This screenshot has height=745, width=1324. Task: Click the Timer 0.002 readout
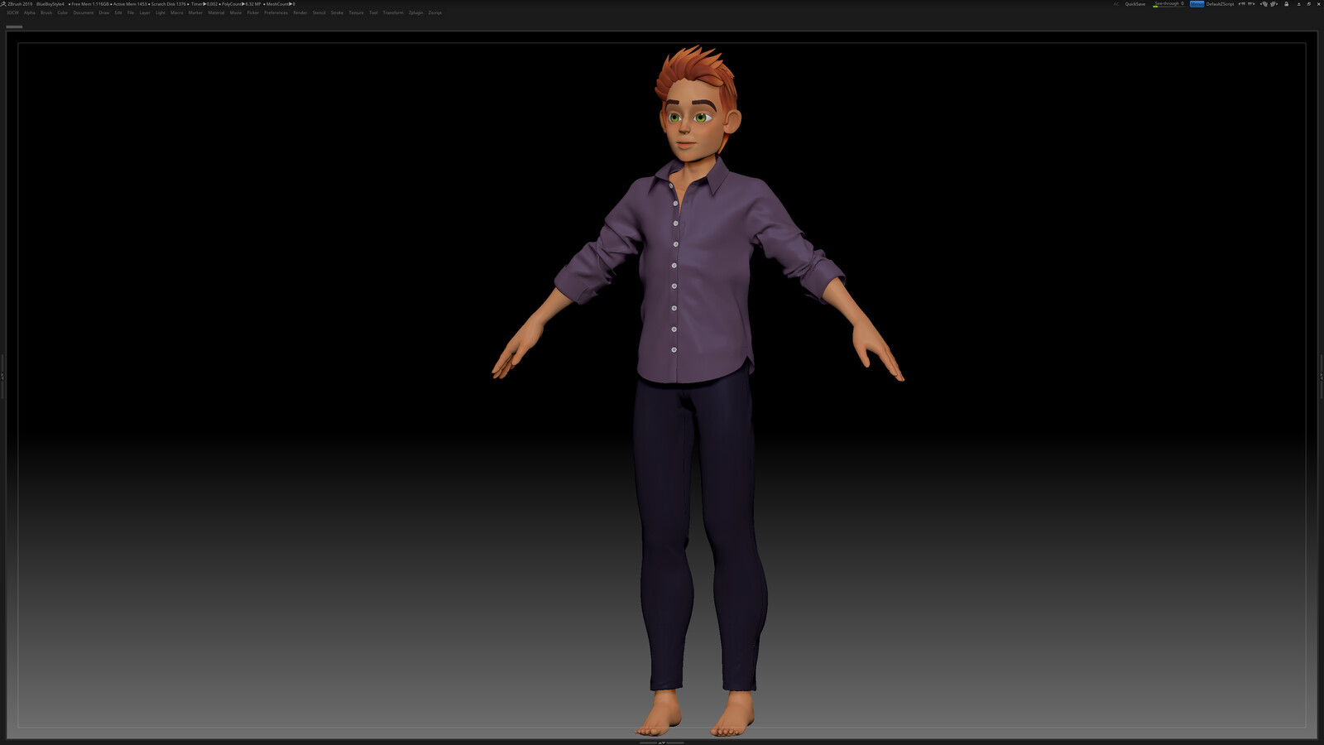204,4
